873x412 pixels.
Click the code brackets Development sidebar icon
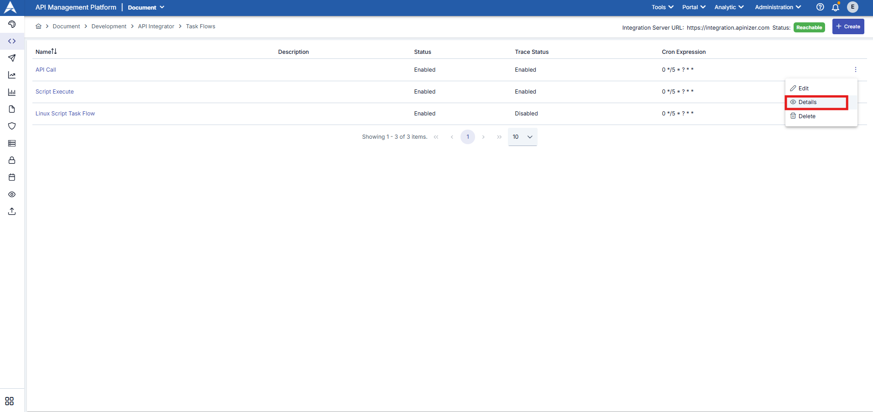tap(12, 41)
